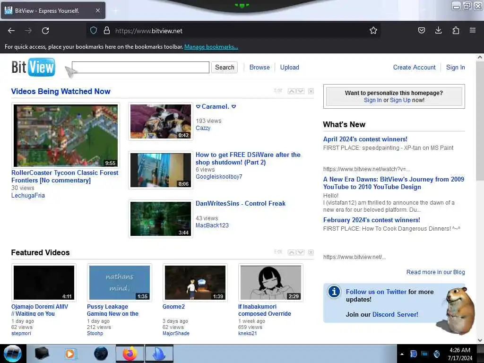Click the BitView search input field
The image size is (484, 363).
tap(140, 67)
